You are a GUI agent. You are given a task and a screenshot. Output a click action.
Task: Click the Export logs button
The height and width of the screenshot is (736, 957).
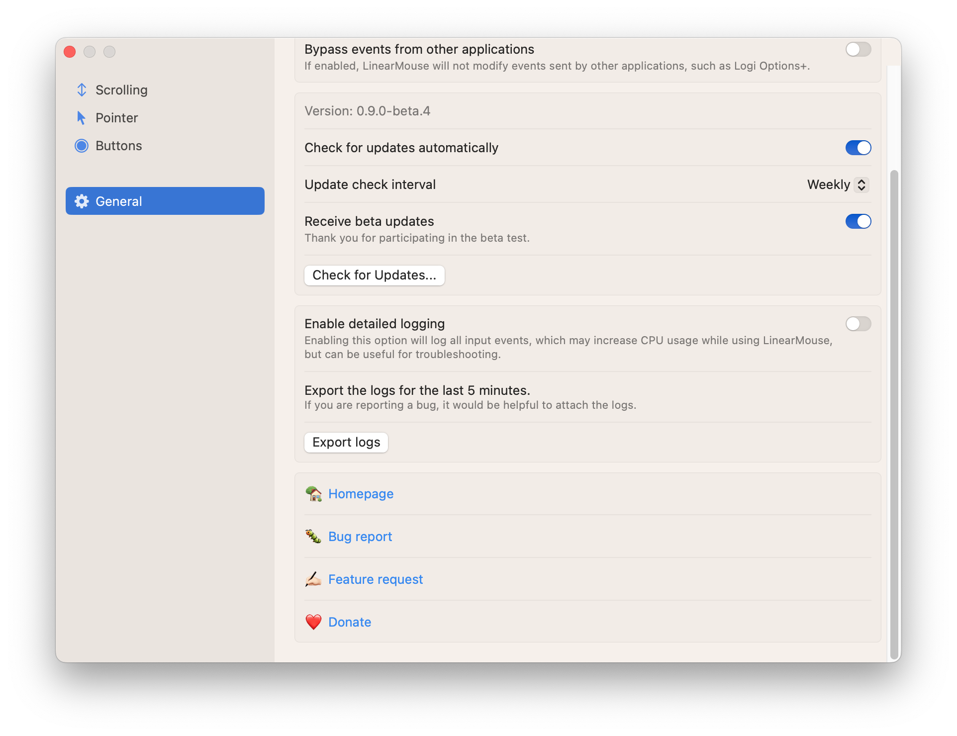pos(346,442)
